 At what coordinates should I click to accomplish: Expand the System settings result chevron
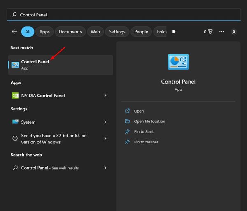(105, 122)
